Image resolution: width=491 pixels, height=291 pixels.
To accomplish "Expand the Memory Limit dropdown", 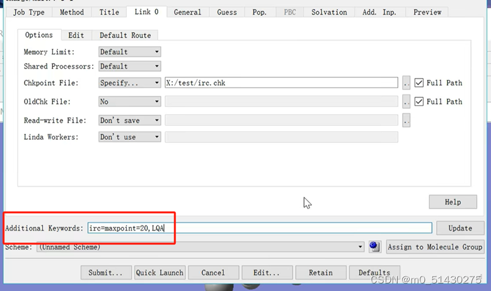I will point(130,52).
